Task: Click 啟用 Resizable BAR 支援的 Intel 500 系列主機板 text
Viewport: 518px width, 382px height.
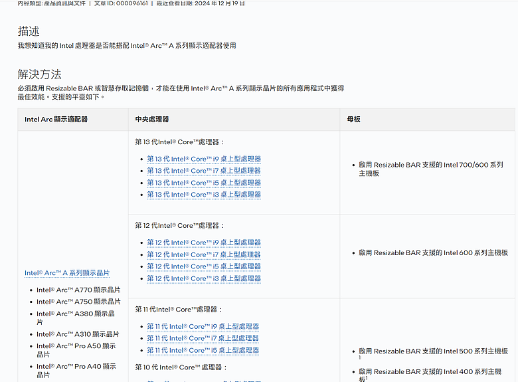Action: (x=434, y=351)
